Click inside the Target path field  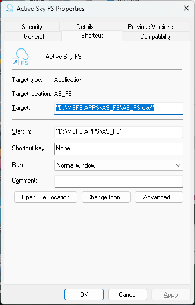point(119,108)
